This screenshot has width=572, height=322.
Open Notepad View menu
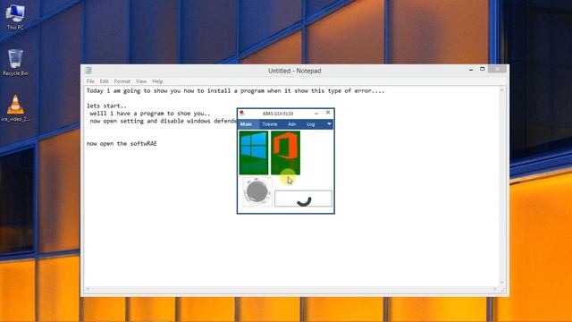[x=141, y=81]
